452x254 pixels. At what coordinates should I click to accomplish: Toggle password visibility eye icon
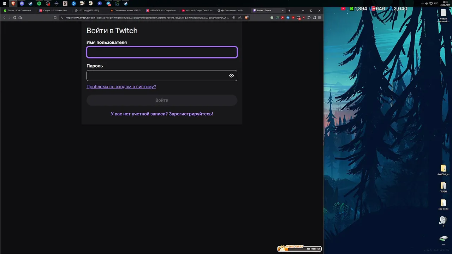pos(231,75)
